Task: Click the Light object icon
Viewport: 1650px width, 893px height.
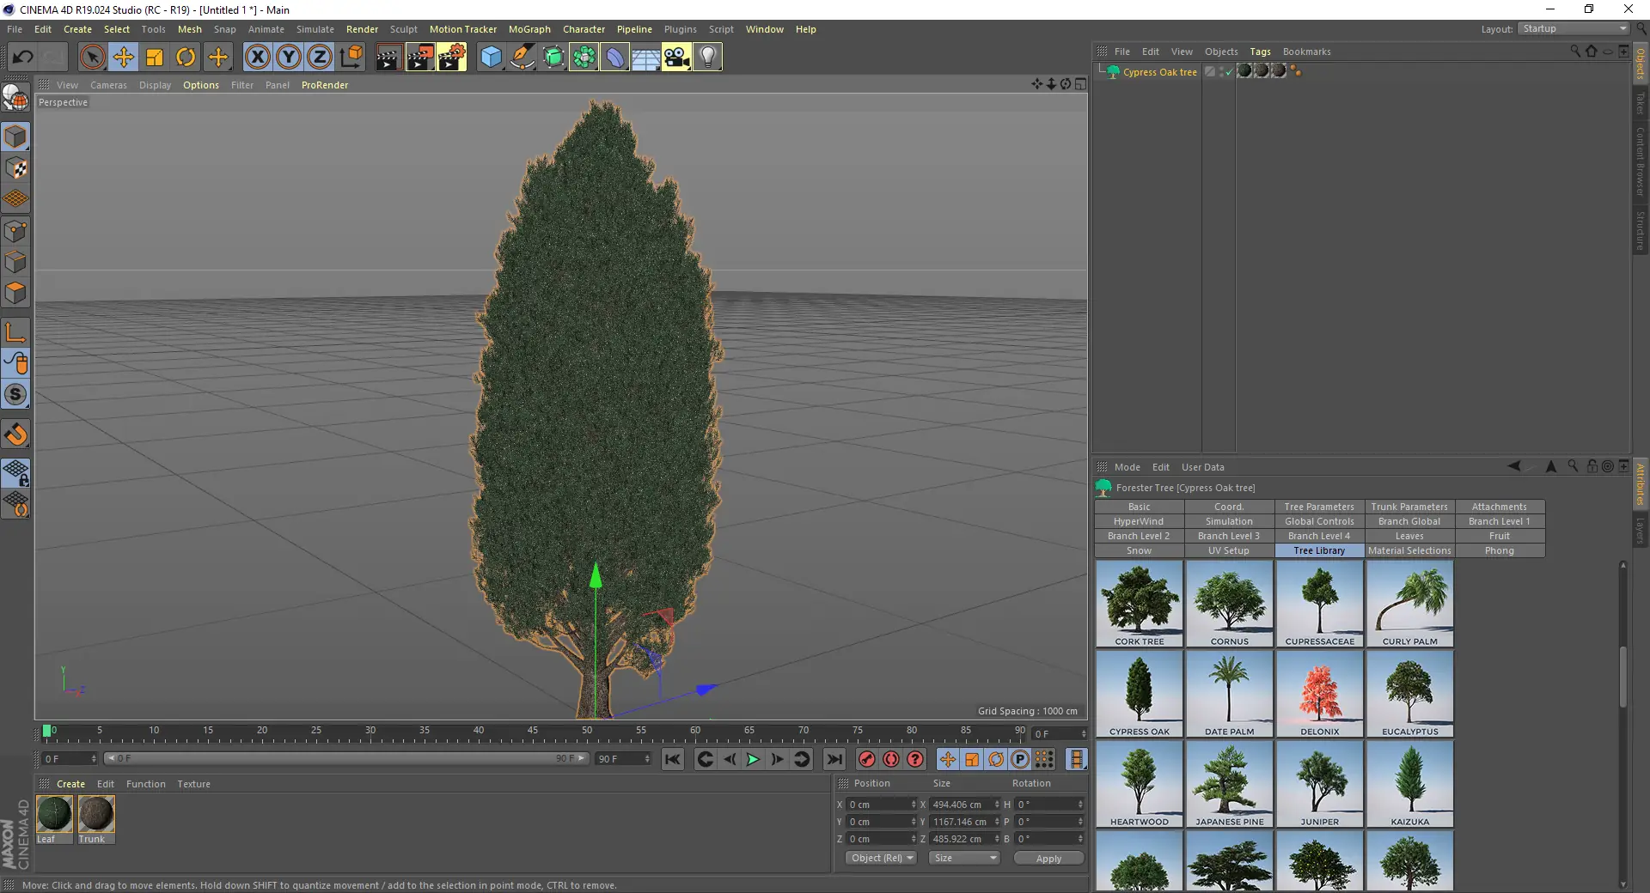Action: pyautogui.click(x=707, y=58)
